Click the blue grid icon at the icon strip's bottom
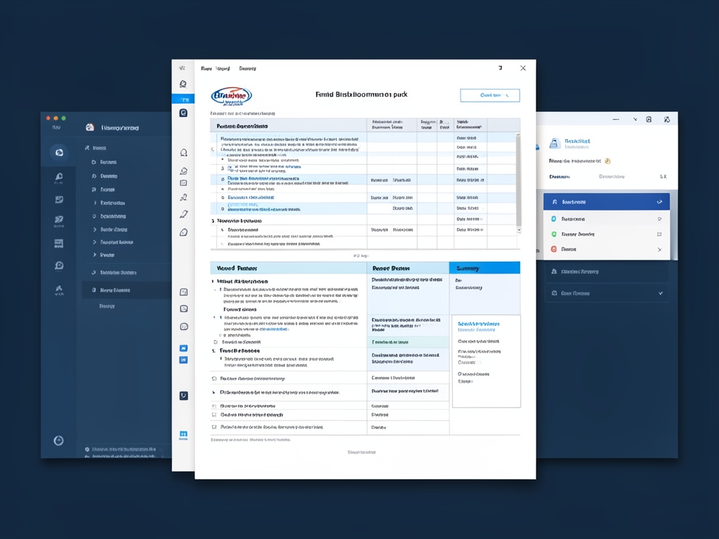This screenshot has height=539, width=719. (183, 434)
